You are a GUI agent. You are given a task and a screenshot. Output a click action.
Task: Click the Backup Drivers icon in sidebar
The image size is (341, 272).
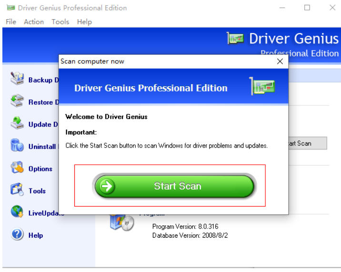tap(17, 79)
